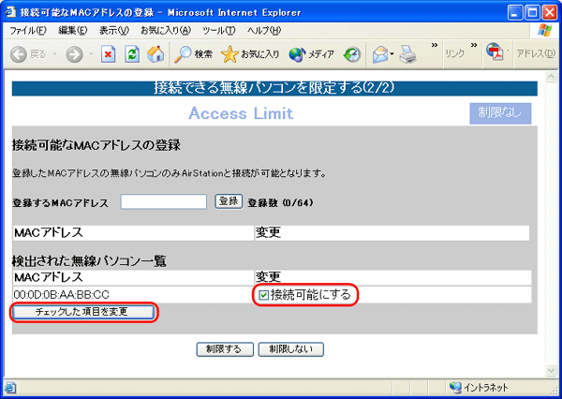Image resolution: width=562 pixels, height=399 pixels.
Task: Click the アドレス(D) address bar label
Action: (x=536, y=53)
